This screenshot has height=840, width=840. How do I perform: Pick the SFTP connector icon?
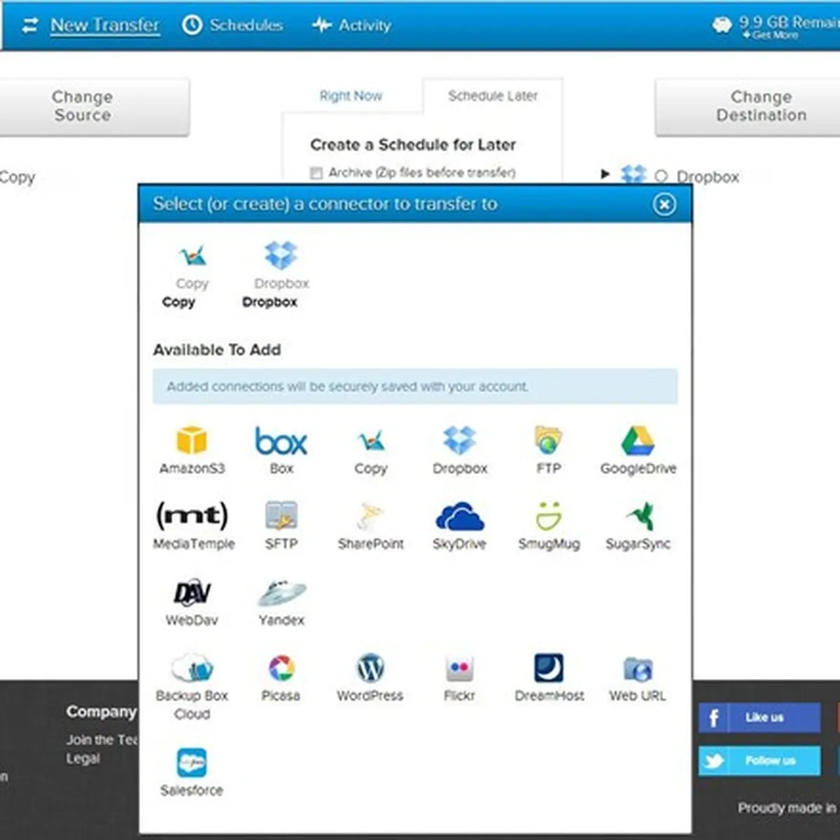(x=281, y=516)
